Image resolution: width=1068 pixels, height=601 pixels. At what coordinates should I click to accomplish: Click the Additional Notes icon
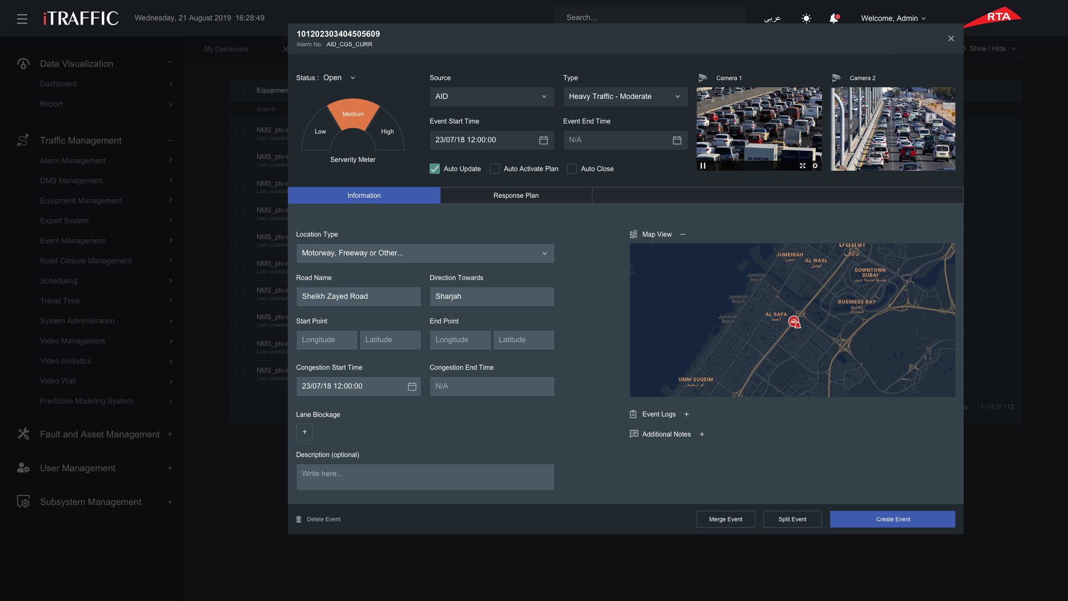634,434
